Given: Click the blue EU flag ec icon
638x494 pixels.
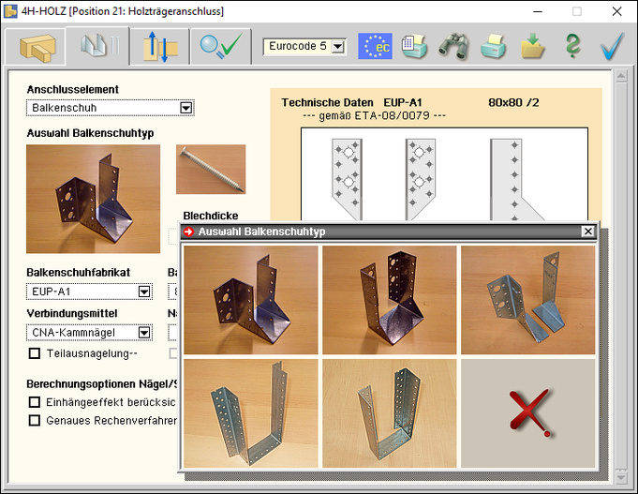Looking at the screenshot, I should (376, 46).
